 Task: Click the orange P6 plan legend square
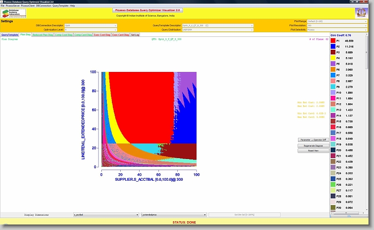[x=333, y=70]
